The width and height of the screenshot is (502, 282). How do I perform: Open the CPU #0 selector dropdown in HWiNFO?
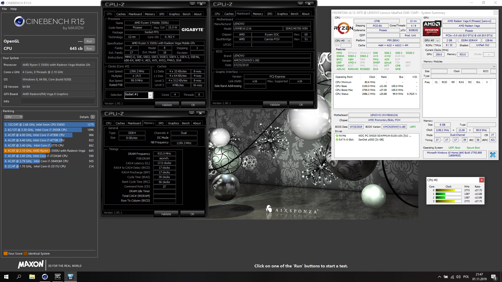click(343, 41)
